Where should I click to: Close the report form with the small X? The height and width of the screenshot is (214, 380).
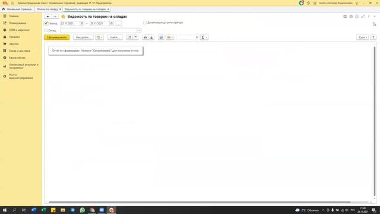[x=375, y=17]
